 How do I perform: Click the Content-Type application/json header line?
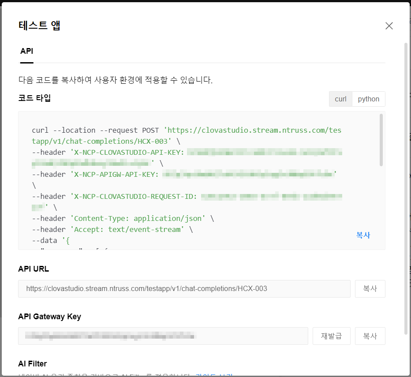pyautogui.click(x=123, y=218)
